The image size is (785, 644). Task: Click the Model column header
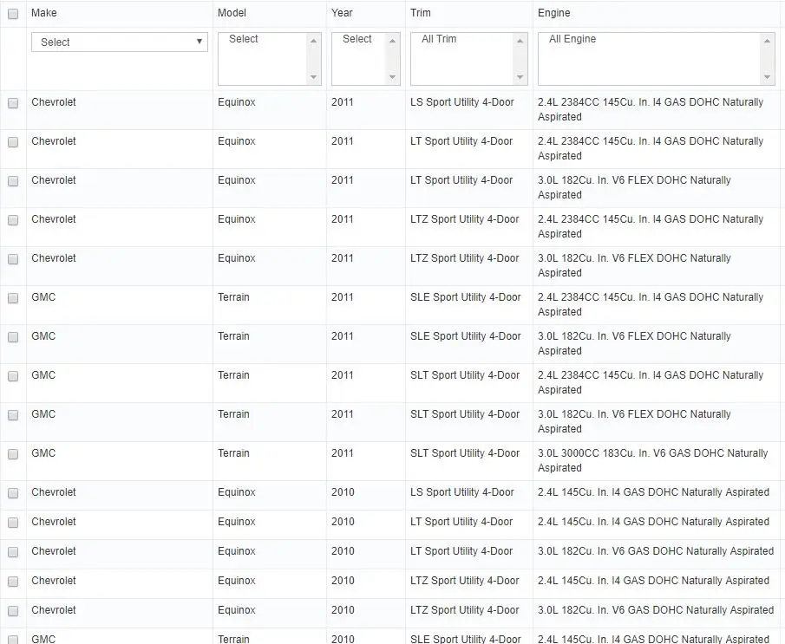click(x=232, y=13)
